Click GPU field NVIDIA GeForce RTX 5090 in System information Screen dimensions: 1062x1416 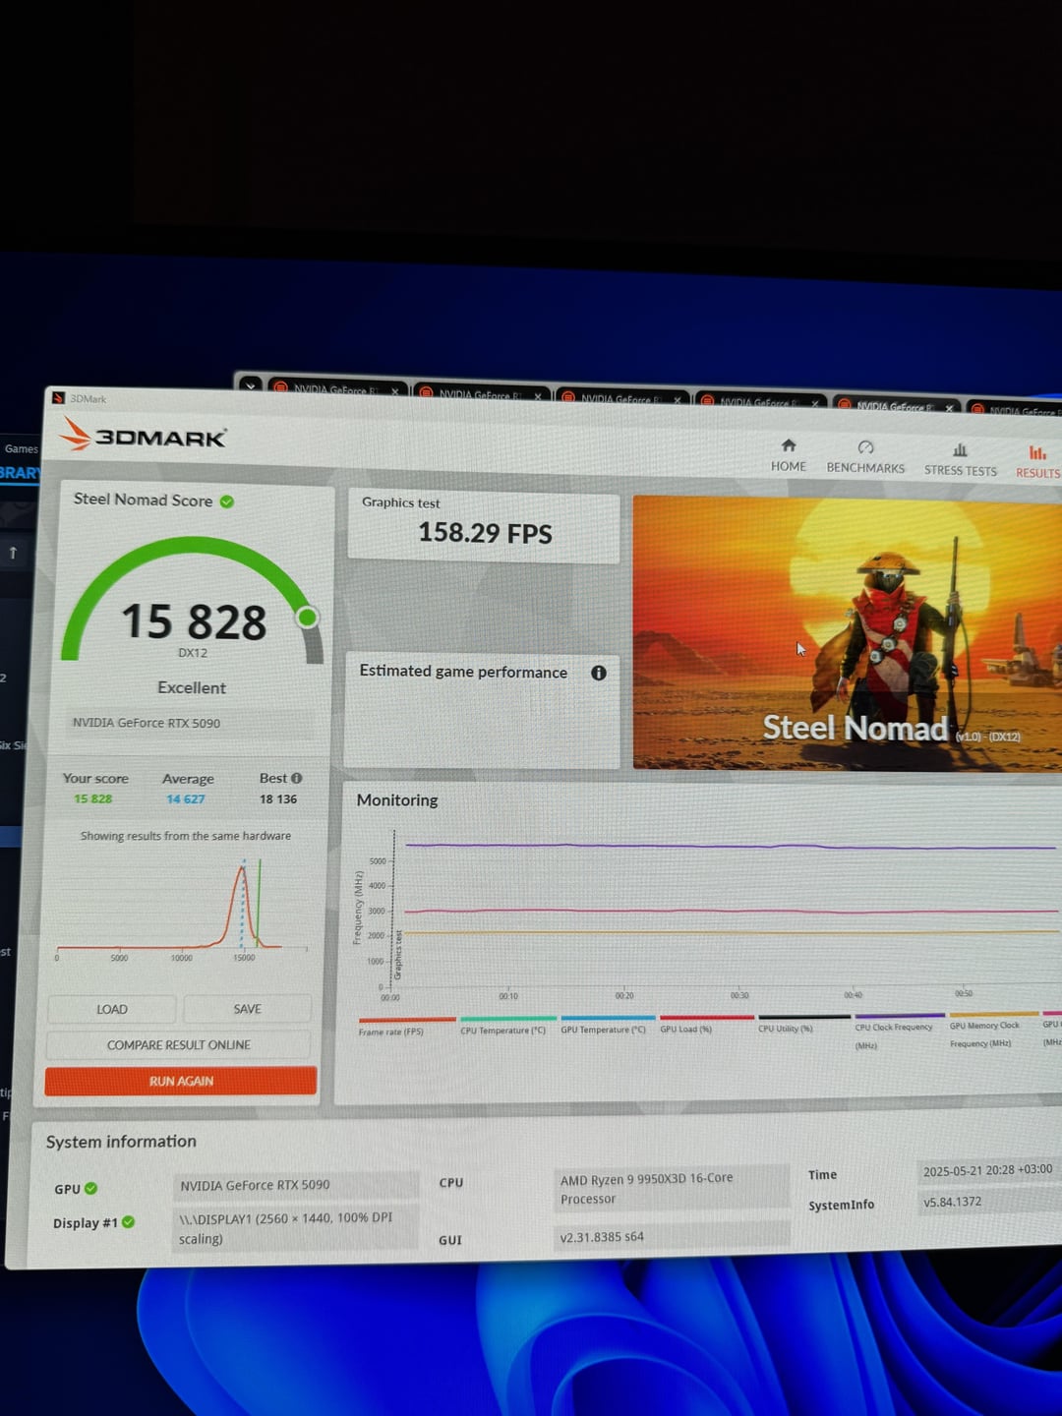[296, 1185]
